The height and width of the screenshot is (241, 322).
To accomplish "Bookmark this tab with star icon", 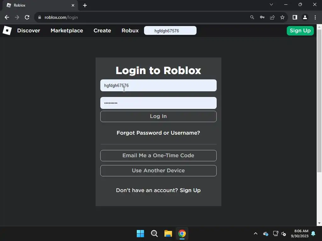I will point(282,18).
